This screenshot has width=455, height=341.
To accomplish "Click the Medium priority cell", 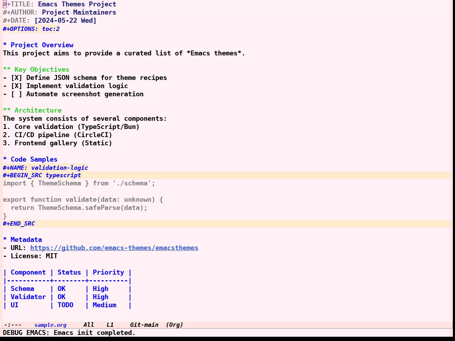I will pyautogui.click(x=105, y=305).
